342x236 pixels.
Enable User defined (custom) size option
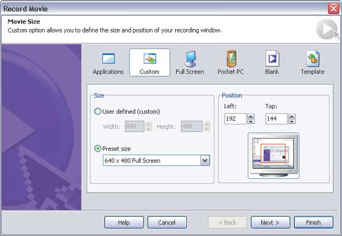tap(98, 112)
